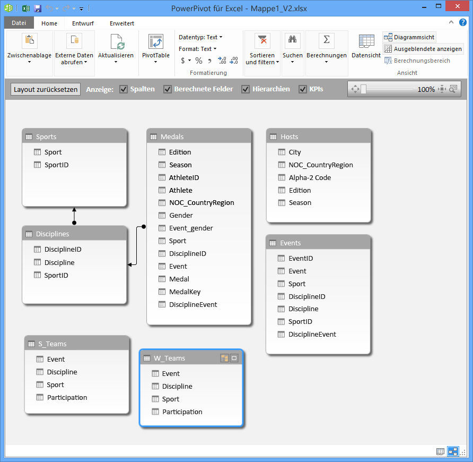Click the Layout zurücksetzen button
The width and height of the screenshot is (473, 462).
45,89
